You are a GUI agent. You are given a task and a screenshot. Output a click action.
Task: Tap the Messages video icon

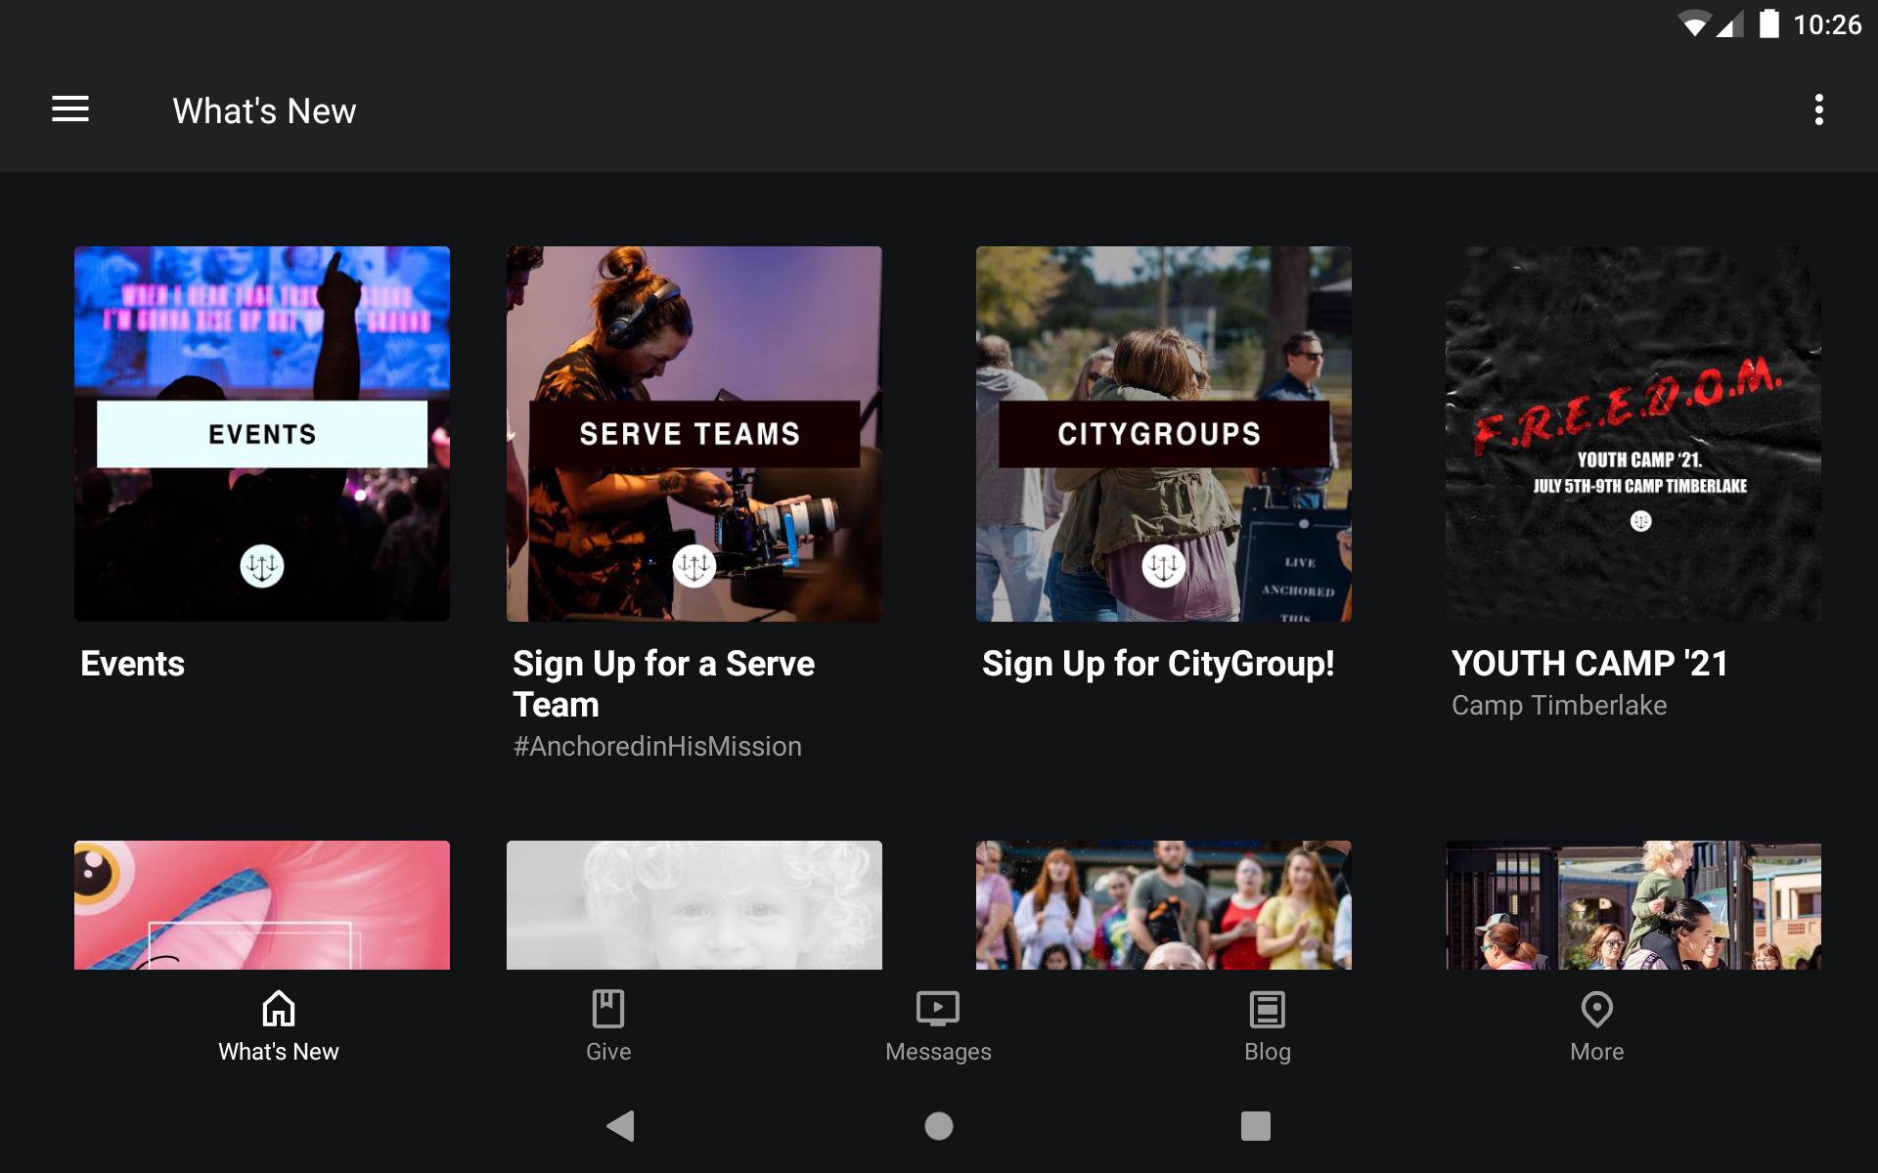(x=937, y=1009)
